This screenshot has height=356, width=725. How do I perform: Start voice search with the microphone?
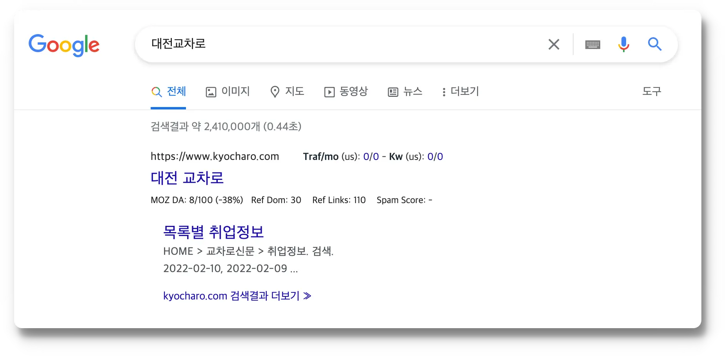point(623,44)
